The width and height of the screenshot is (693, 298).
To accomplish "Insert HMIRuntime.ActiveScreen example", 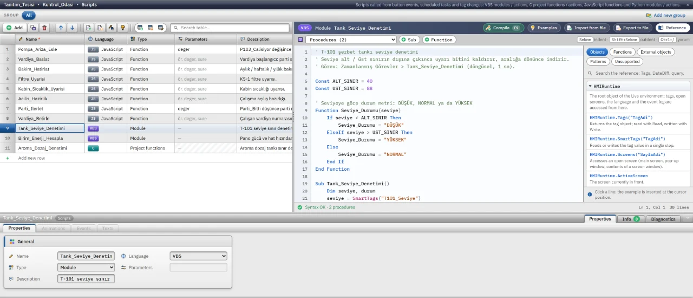I will click(638, 179).
